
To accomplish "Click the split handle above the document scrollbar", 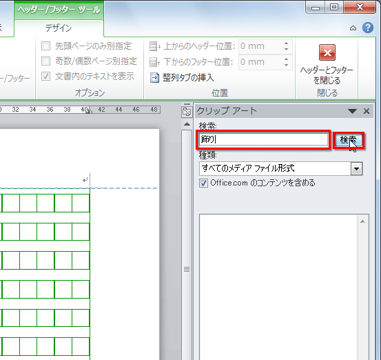I will 187,104.
